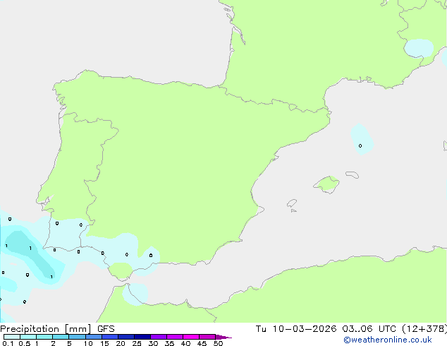The width and height of the screenshot is (447, 346).
Task: Click the 'Precipitation [mm]' title text
Action: coord(46,329)
